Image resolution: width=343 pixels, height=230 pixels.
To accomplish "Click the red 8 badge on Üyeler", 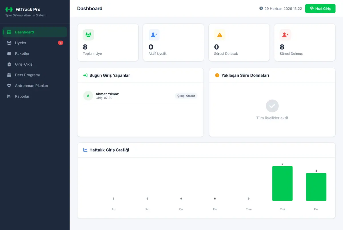I will [x=61, y=43].
